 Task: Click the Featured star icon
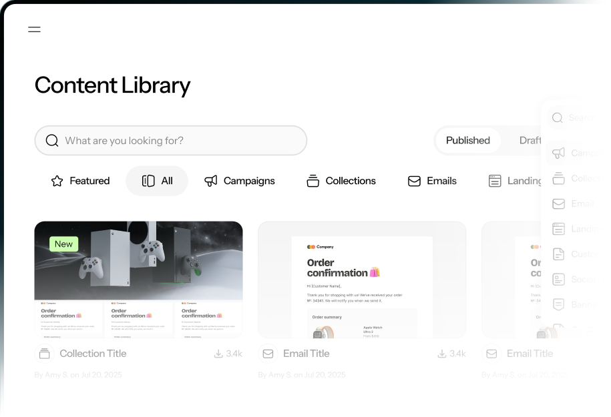point(57,181)
